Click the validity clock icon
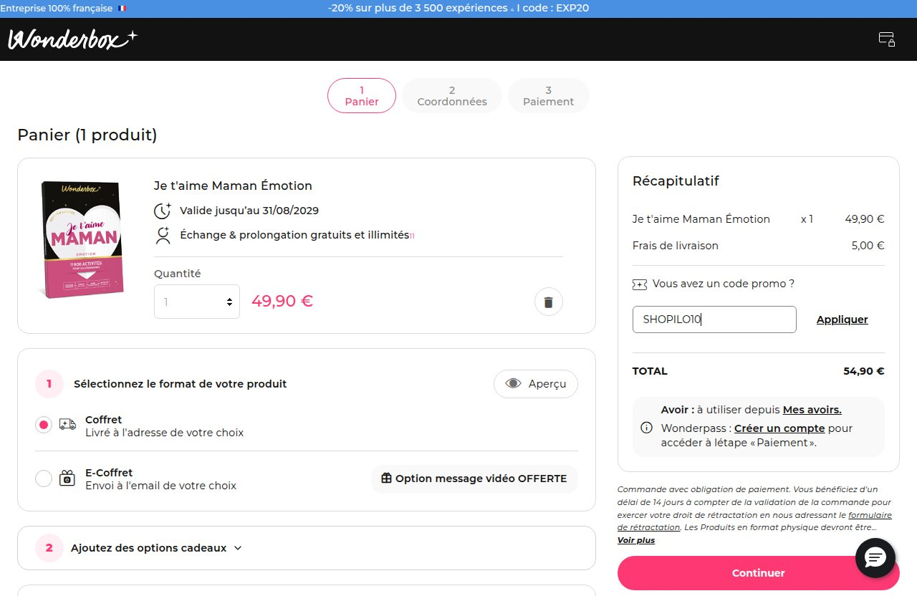The height and width of the screenshot is (596, 917). click(x=163, y=211)
